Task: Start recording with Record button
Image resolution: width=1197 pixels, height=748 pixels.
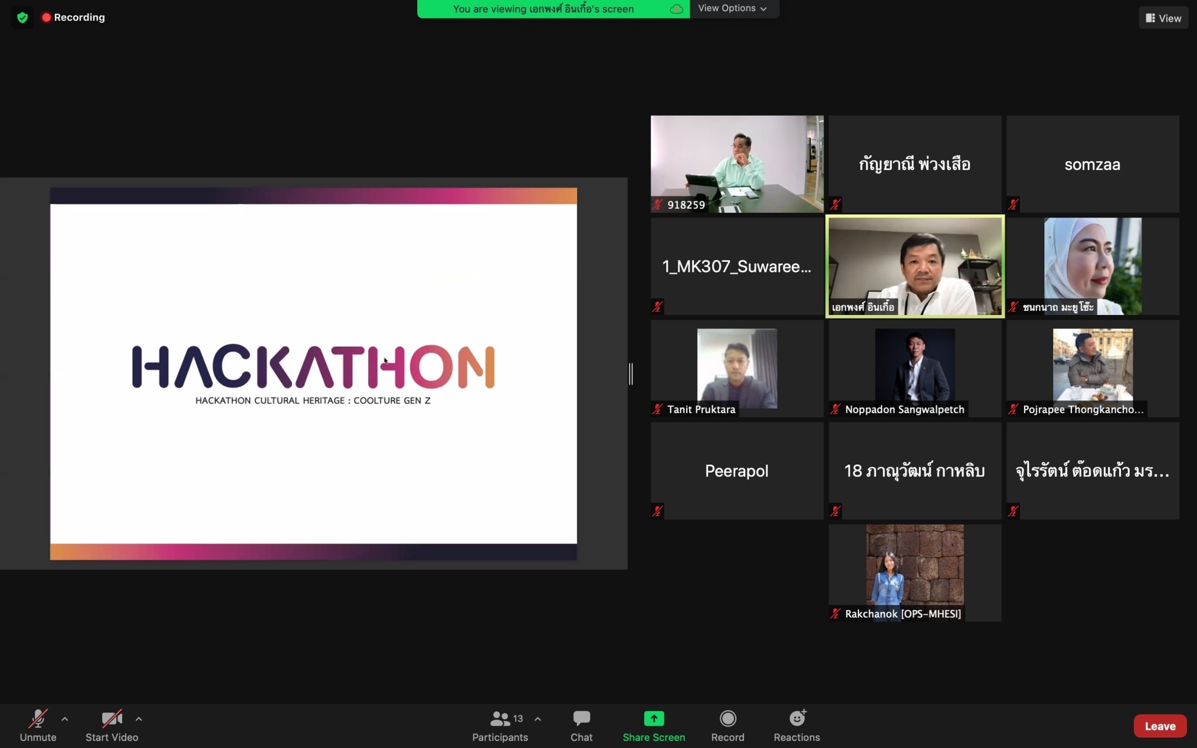Action: tap(727, 726)
